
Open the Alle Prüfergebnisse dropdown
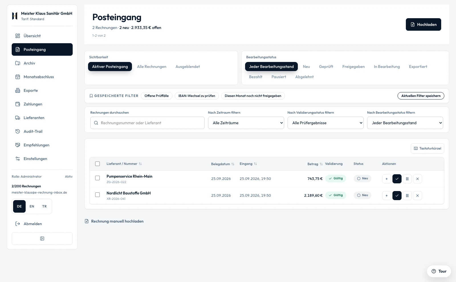(325, 123)
